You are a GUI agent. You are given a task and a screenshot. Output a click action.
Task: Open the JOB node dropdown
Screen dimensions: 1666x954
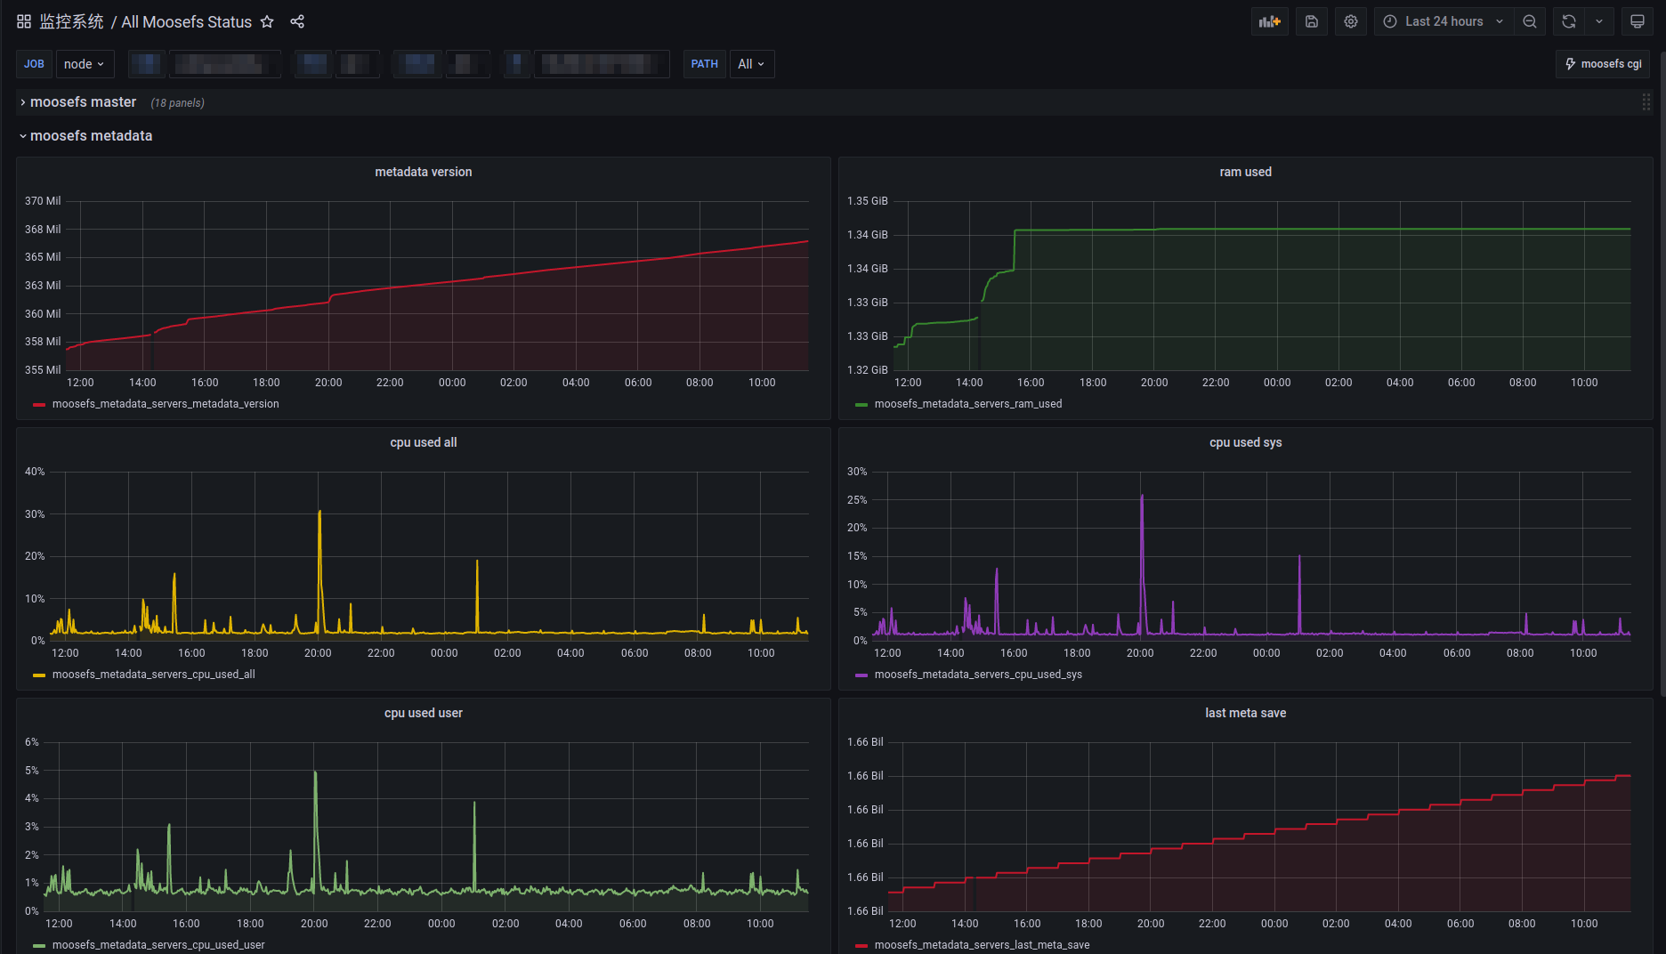pyautogui.click(x=85, y=64)
